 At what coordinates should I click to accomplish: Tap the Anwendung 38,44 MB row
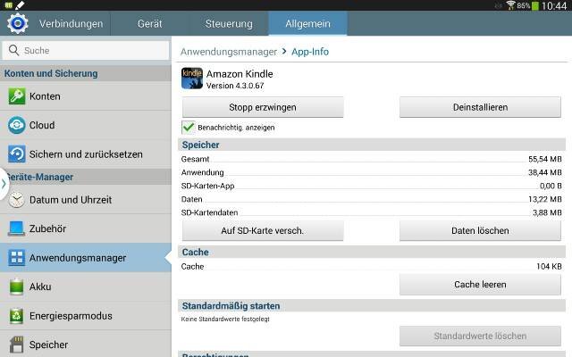372,172
